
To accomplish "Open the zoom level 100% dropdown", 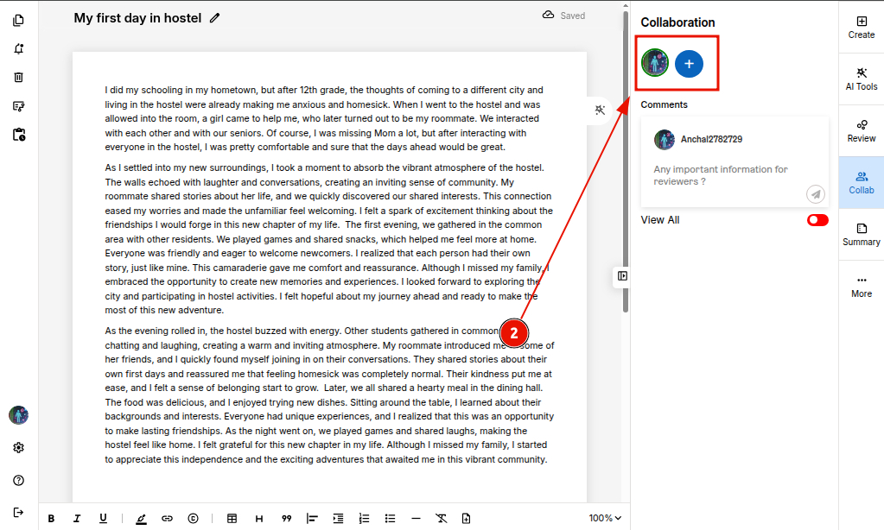I will pyautogui.click(x=605, y=519).
